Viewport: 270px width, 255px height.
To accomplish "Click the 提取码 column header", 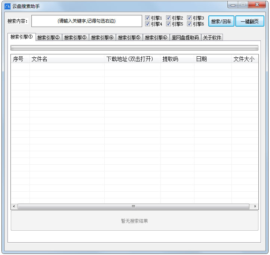I will point(177,59).
